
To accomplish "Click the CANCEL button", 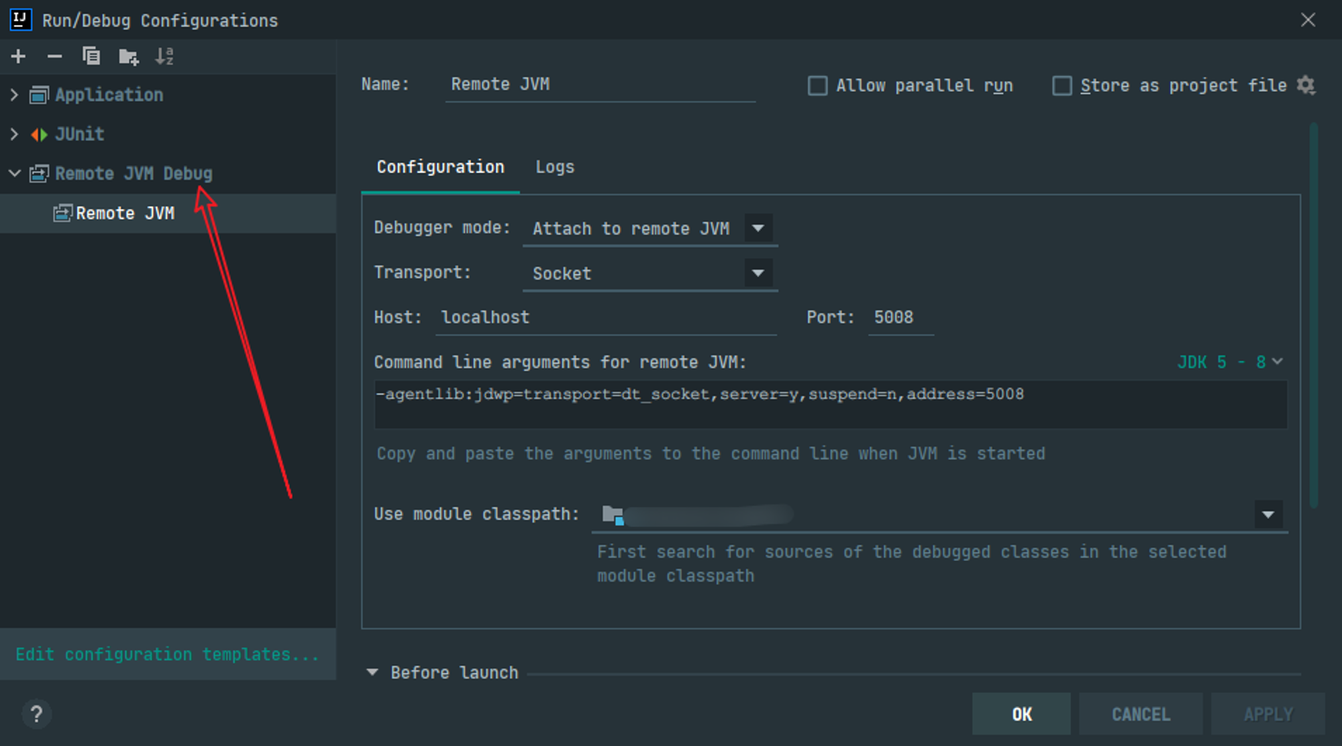I will [x=1141, y=714].
